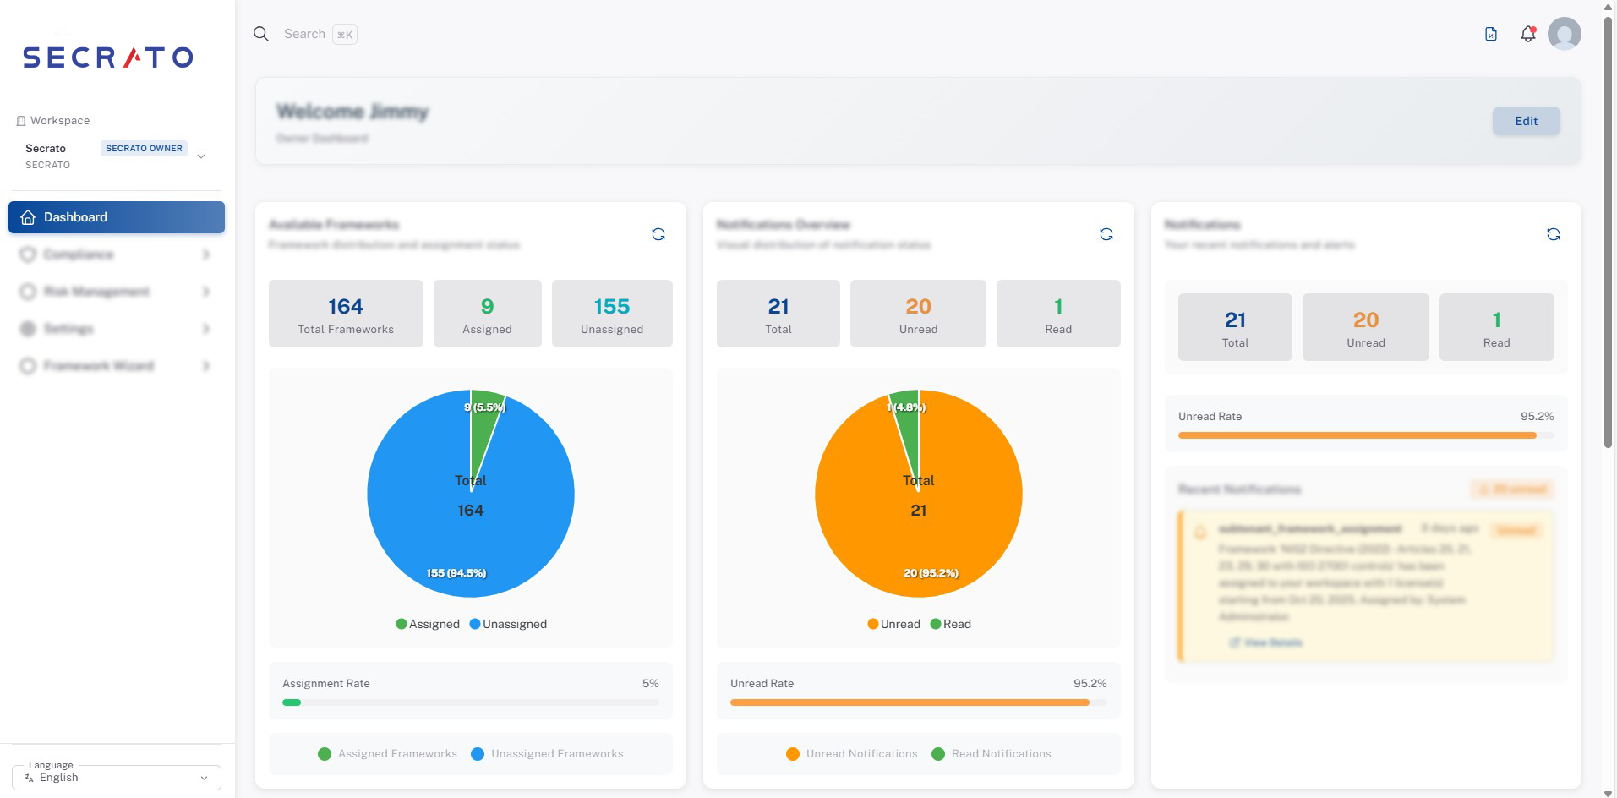Open the user avatar profile menu
Screen dimensions: 1617x798
coord(1564,34)
